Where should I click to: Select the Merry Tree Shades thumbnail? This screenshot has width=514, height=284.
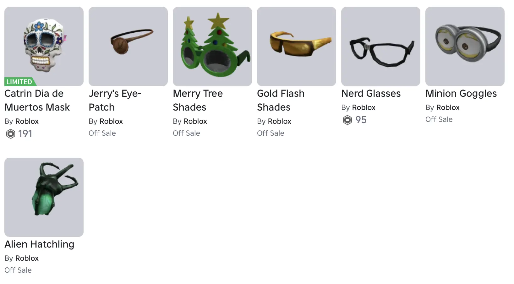pyautogui.click(x=212, y=46)
